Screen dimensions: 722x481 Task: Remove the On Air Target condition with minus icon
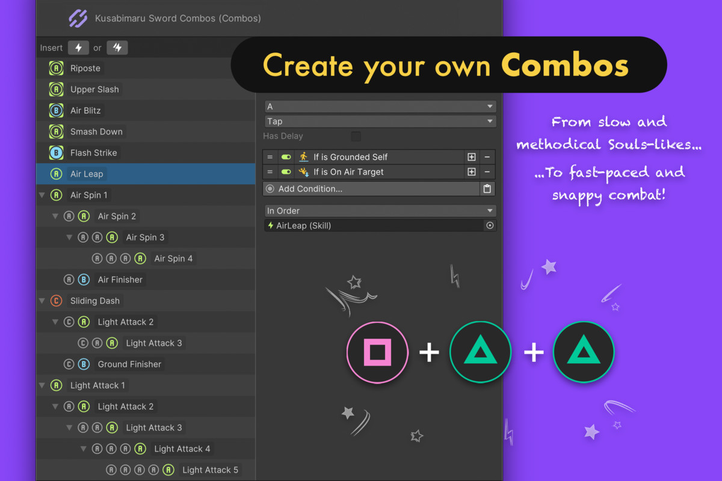pyautogui.click(x=487, y=172)
